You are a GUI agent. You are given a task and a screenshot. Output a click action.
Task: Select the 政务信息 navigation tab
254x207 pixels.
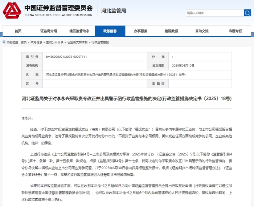[110, 31]
